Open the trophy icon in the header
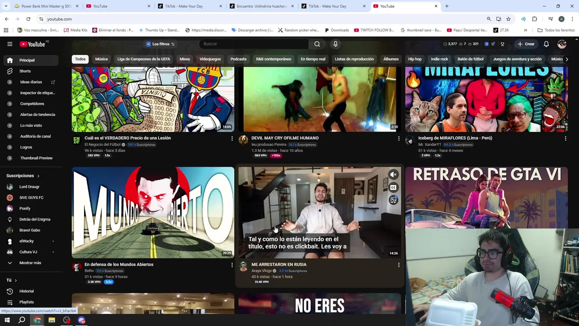The width and height of the screenshot is (579, 326). point(502,44)
